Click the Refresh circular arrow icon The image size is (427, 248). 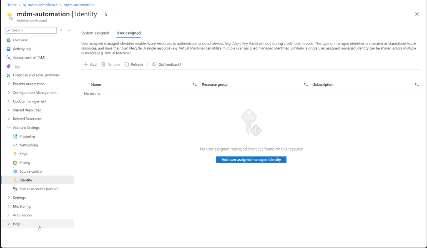coord(127,64)
